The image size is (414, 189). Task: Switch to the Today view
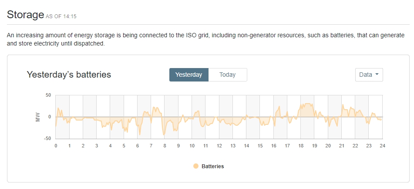227,75
